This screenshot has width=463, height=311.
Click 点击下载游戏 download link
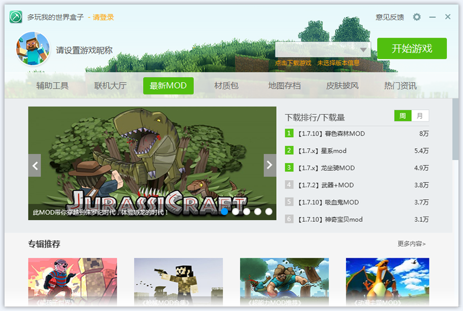(293, 63)
